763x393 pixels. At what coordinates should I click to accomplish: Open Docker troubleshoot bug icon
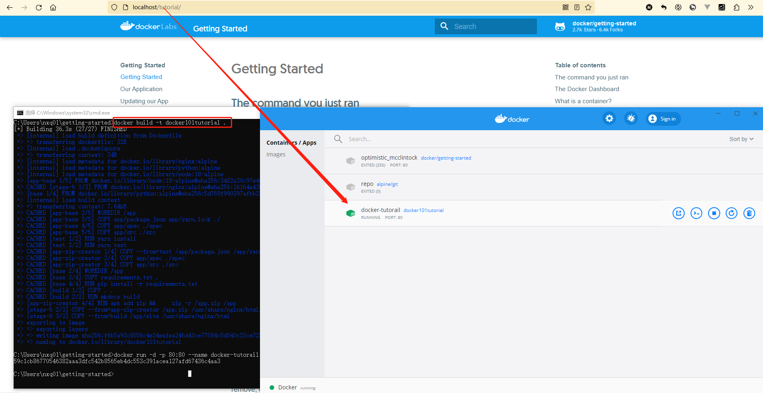tap(631, 119)
